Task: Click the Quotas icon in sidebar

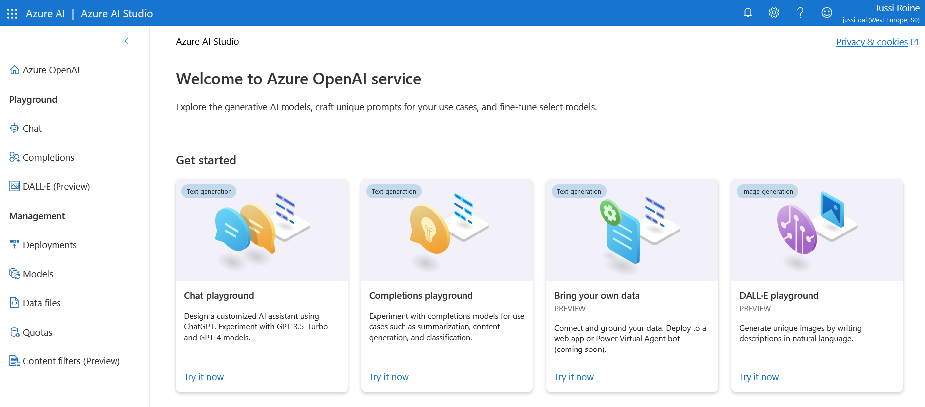Action: coord(14,332)
